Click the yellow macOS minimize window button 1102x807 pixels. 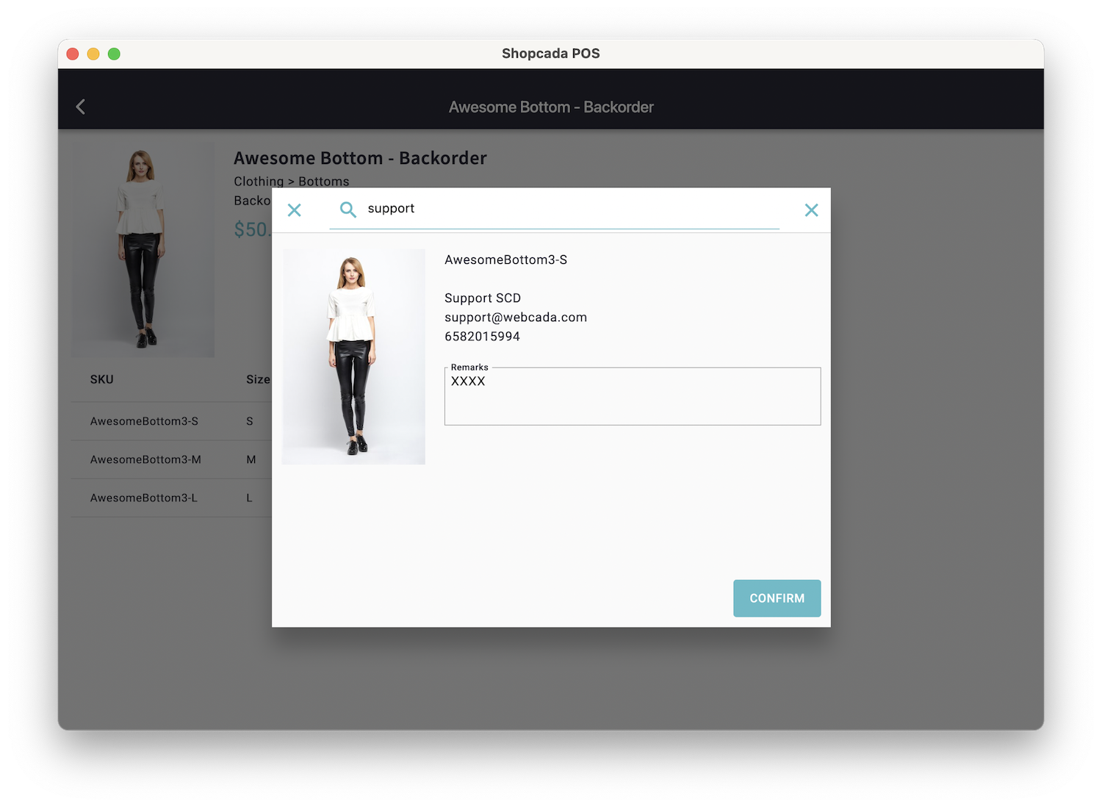click(x=93, y=54)
